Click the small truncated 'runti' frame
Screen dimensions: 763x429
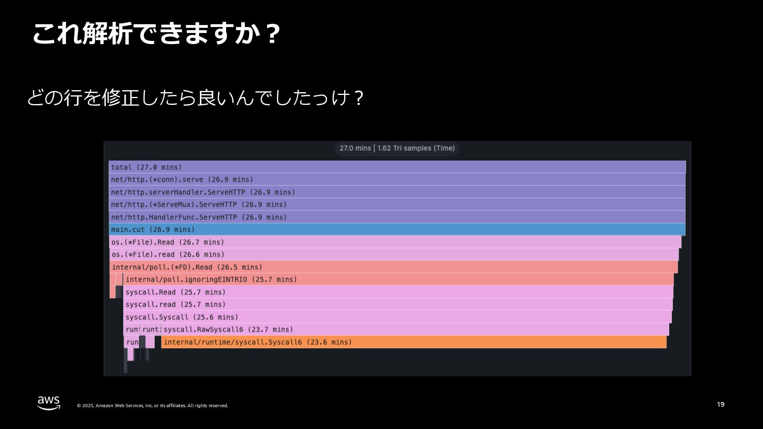pos(151,330)
